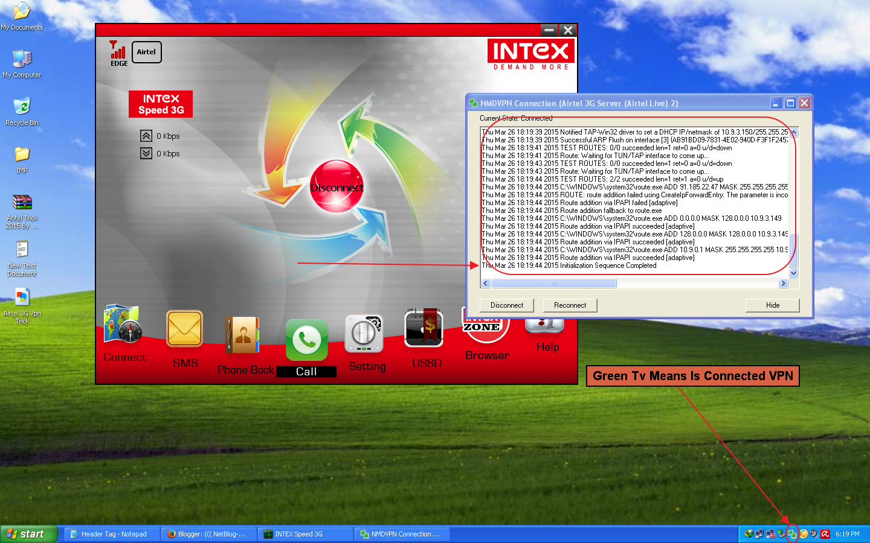Minimize the NMDVPN Connection window
The width and height of the screenshot is (870, 543).
coord(776,103)
